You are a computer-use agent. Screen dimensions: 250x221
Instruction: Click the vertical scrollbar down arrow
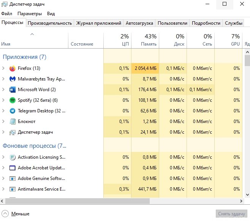247,195
